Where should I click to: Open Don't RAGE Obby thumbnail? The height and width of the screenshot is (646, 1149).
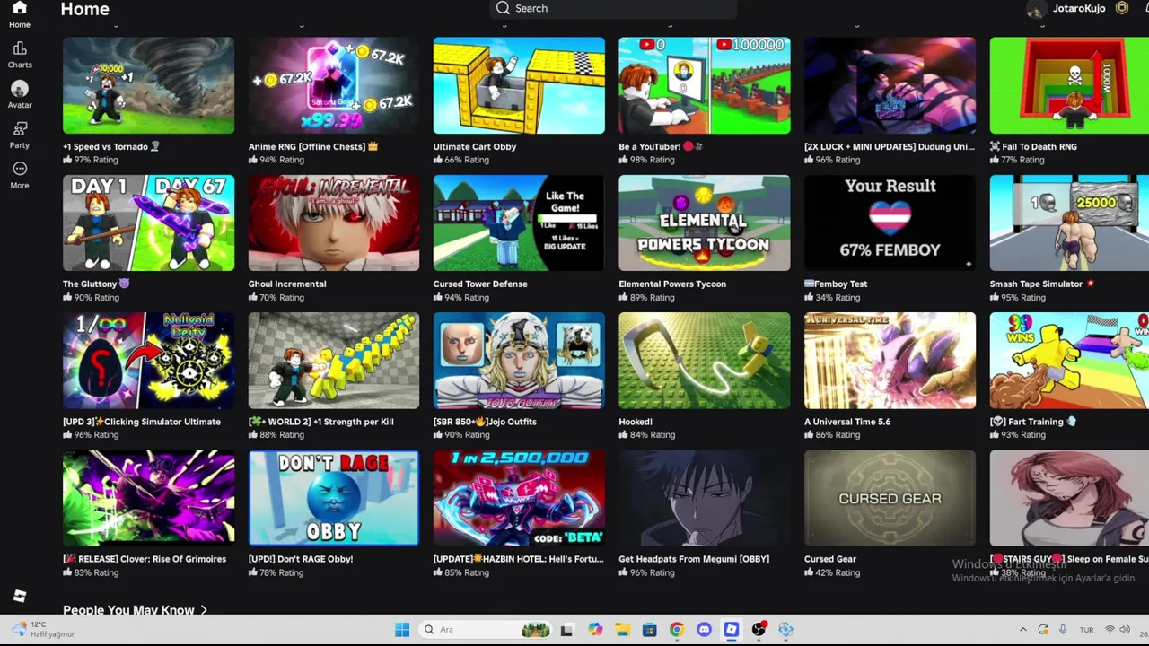(334, 498)
